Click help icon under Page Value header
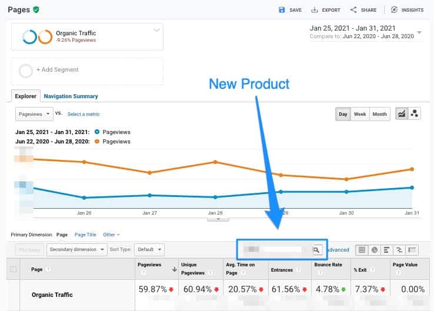 (398, 273)
